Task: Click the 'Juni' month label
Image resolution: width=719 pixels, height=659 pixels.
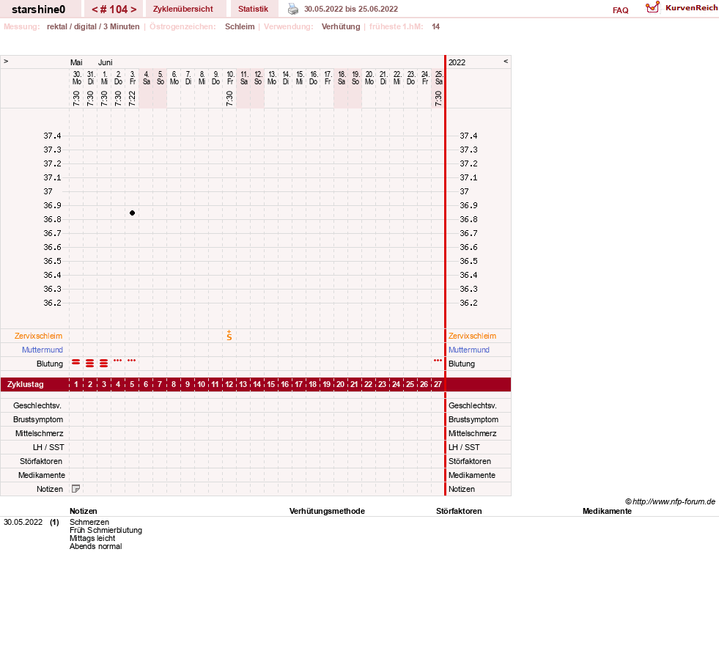Action: (105, 62)
